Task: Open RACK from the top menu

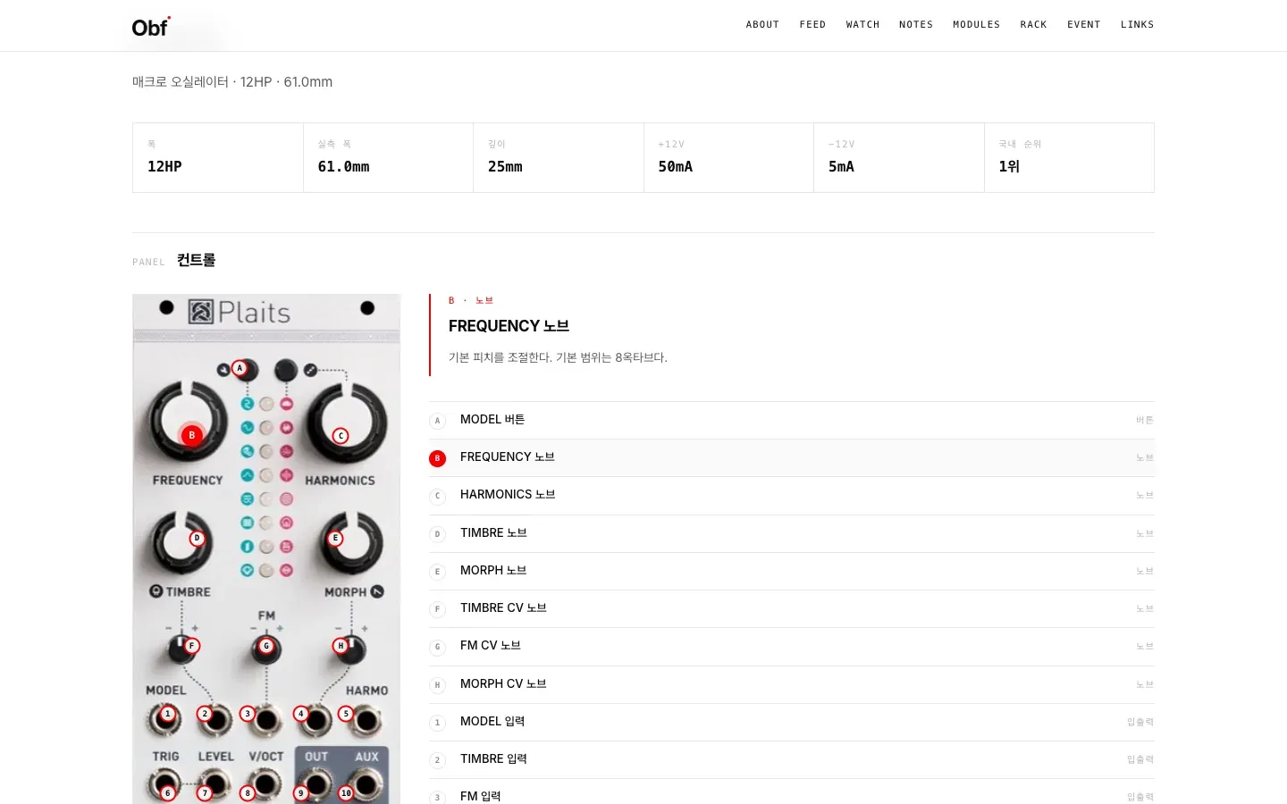Action: coord(1033,25)
